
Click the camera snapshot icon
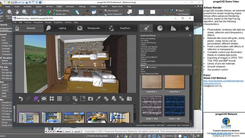tap(90, 99)
